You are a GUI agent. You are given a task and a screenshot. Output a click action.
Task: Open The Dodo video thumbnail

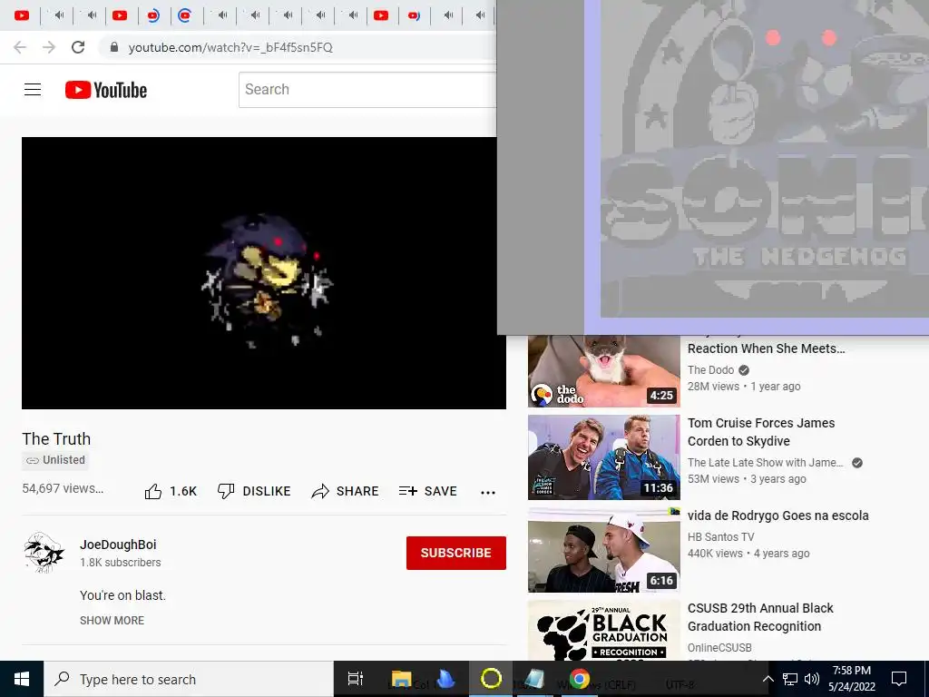603,371
